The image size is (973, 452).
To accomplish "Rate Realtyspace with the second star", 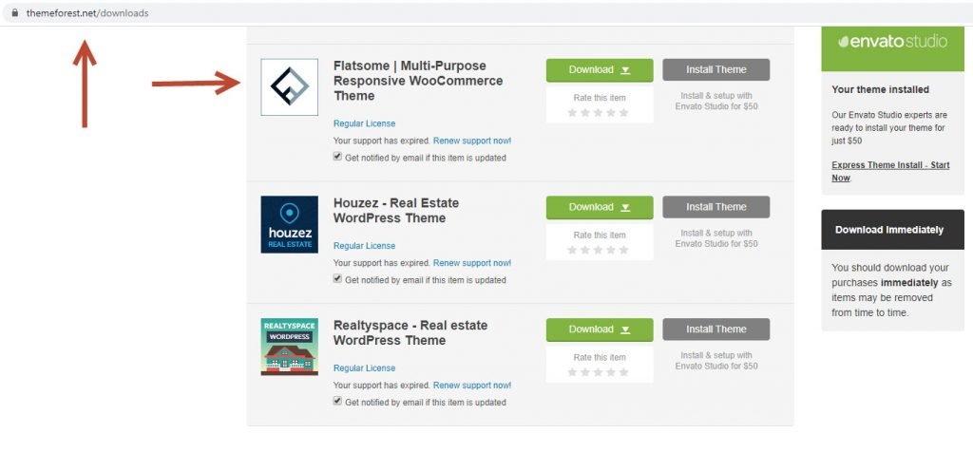I will click(x=585, y=372).
